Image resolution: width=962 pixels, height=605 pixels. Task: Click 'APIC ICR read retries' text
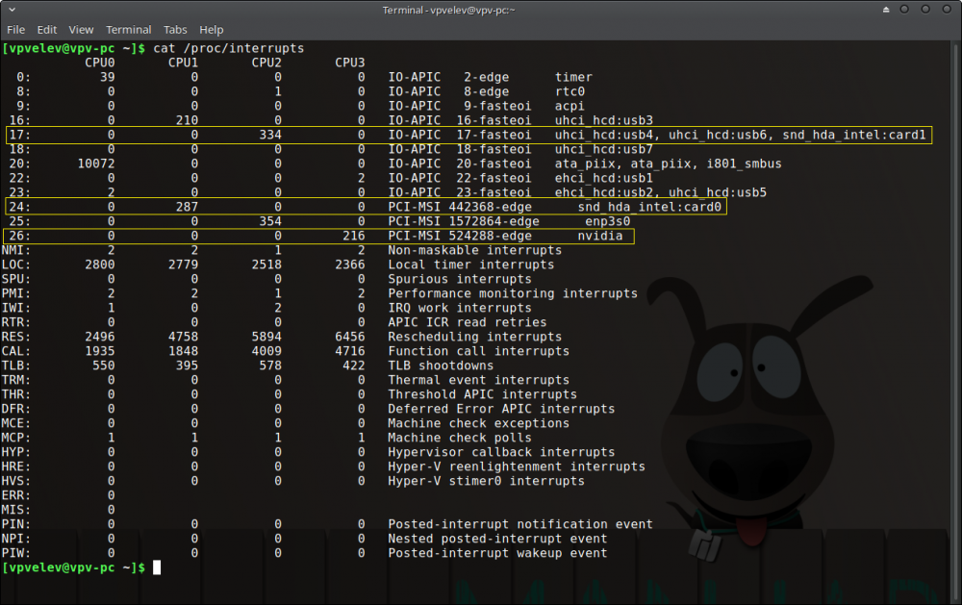point(468,322)
